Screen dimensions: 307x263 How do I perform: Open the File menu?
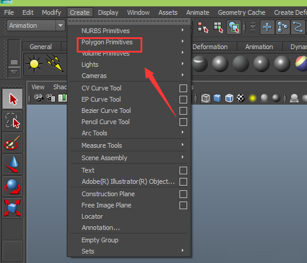coord(9,12)
